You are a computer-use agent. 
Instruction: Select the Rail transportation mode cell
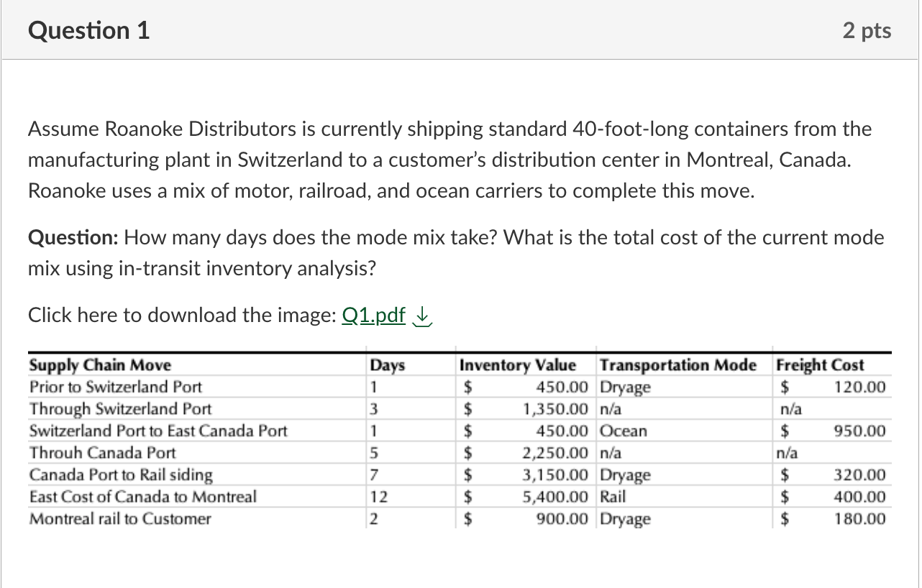point(612,497)
